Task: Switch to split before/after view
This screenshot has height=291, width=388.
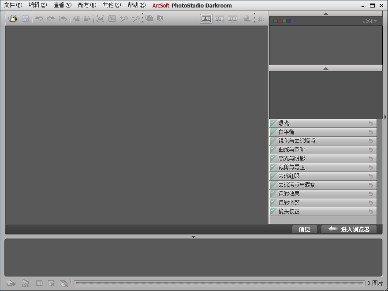Action: pyautogui.click(x=232, y=19)
